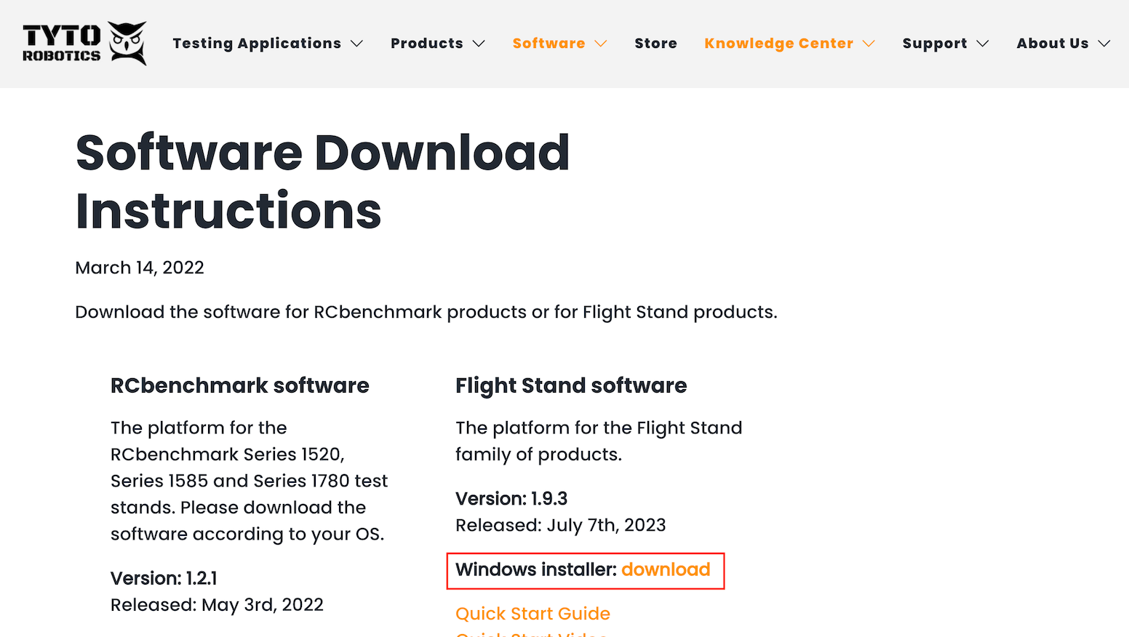Click the Quick Start Video link
This screenshot has height=637, width=1129.
pos(532,634)
